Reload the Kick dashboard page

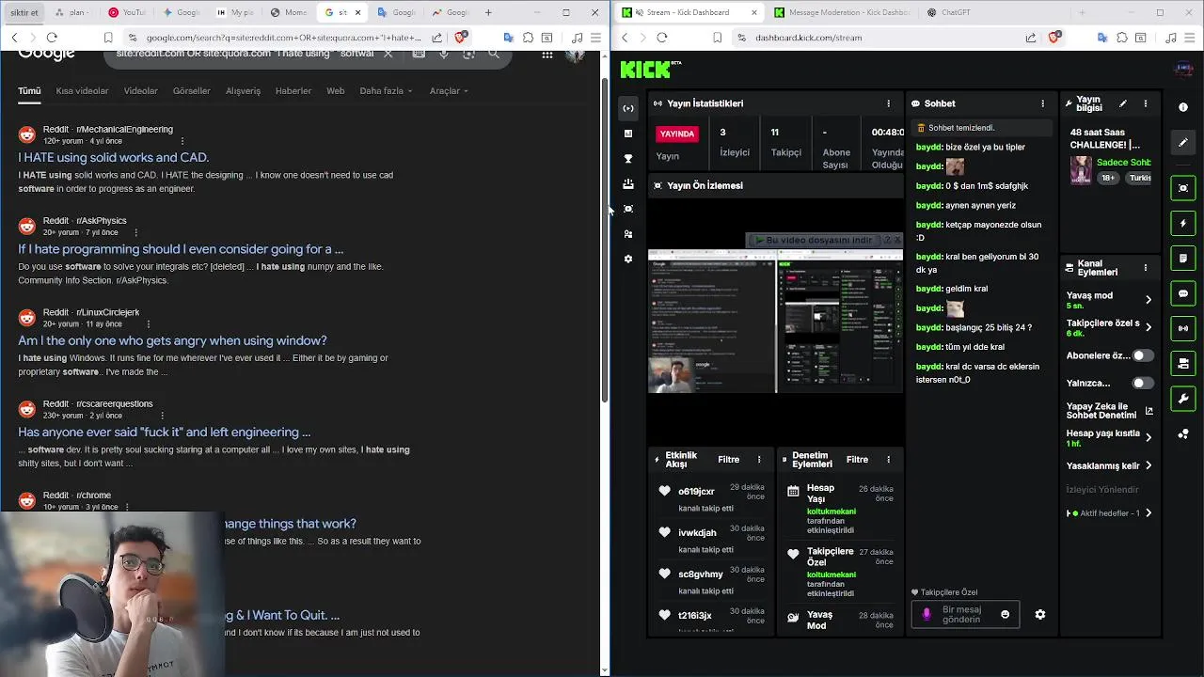(662, 38)
